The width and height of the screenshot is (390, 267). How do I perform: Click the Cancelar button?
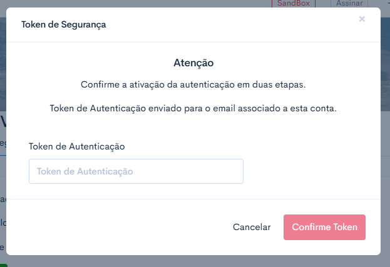[252, 227]
